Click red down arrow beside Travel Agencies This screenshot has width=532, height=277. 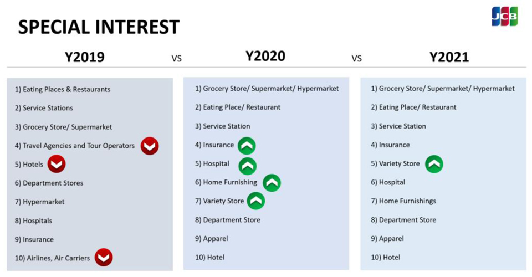[x=150, y=146]
